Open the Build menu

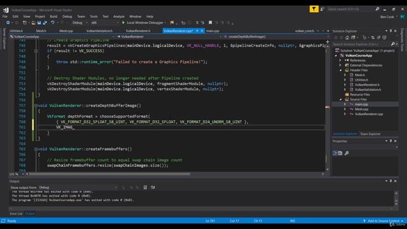point(53,17)
